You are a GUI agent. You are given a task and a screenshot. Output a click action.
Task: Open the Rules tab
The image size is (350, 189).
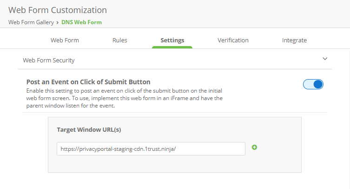coord(120,40)
